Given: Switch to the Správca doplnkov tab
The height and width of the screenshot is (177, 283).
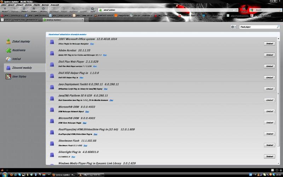Looking at the screenshot, I should (63, 20).
